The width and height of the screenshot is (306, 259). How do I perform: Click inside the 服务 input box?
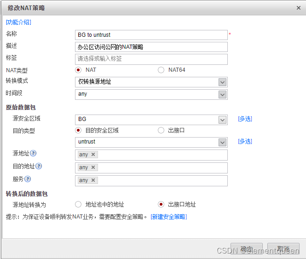(151, 181)
